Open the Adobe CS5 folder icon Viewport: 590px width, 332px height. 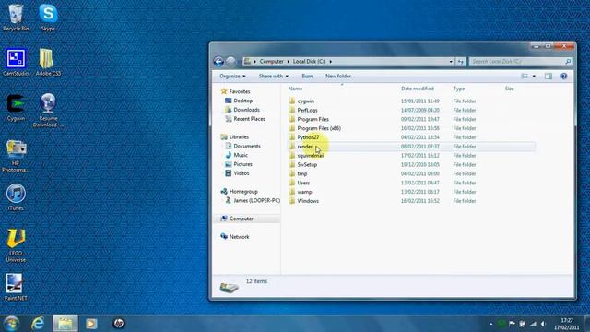click(48, 62)
